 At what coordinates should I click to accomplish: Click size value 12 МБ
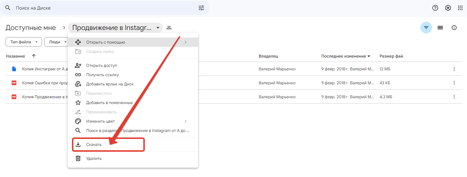(385, 69)
